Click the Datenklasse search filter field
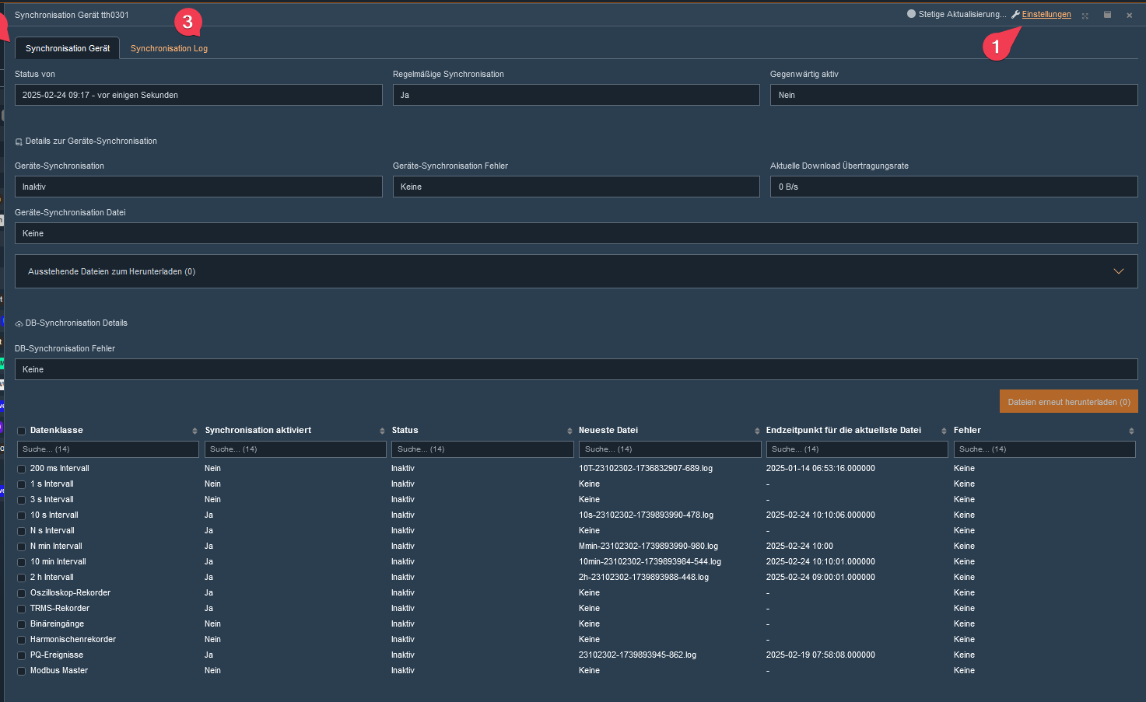This screenshot has width=1146, height=702. [108, 449]
